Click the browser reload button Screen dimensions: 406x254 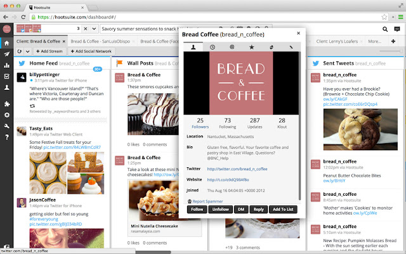tap(23, 17)
